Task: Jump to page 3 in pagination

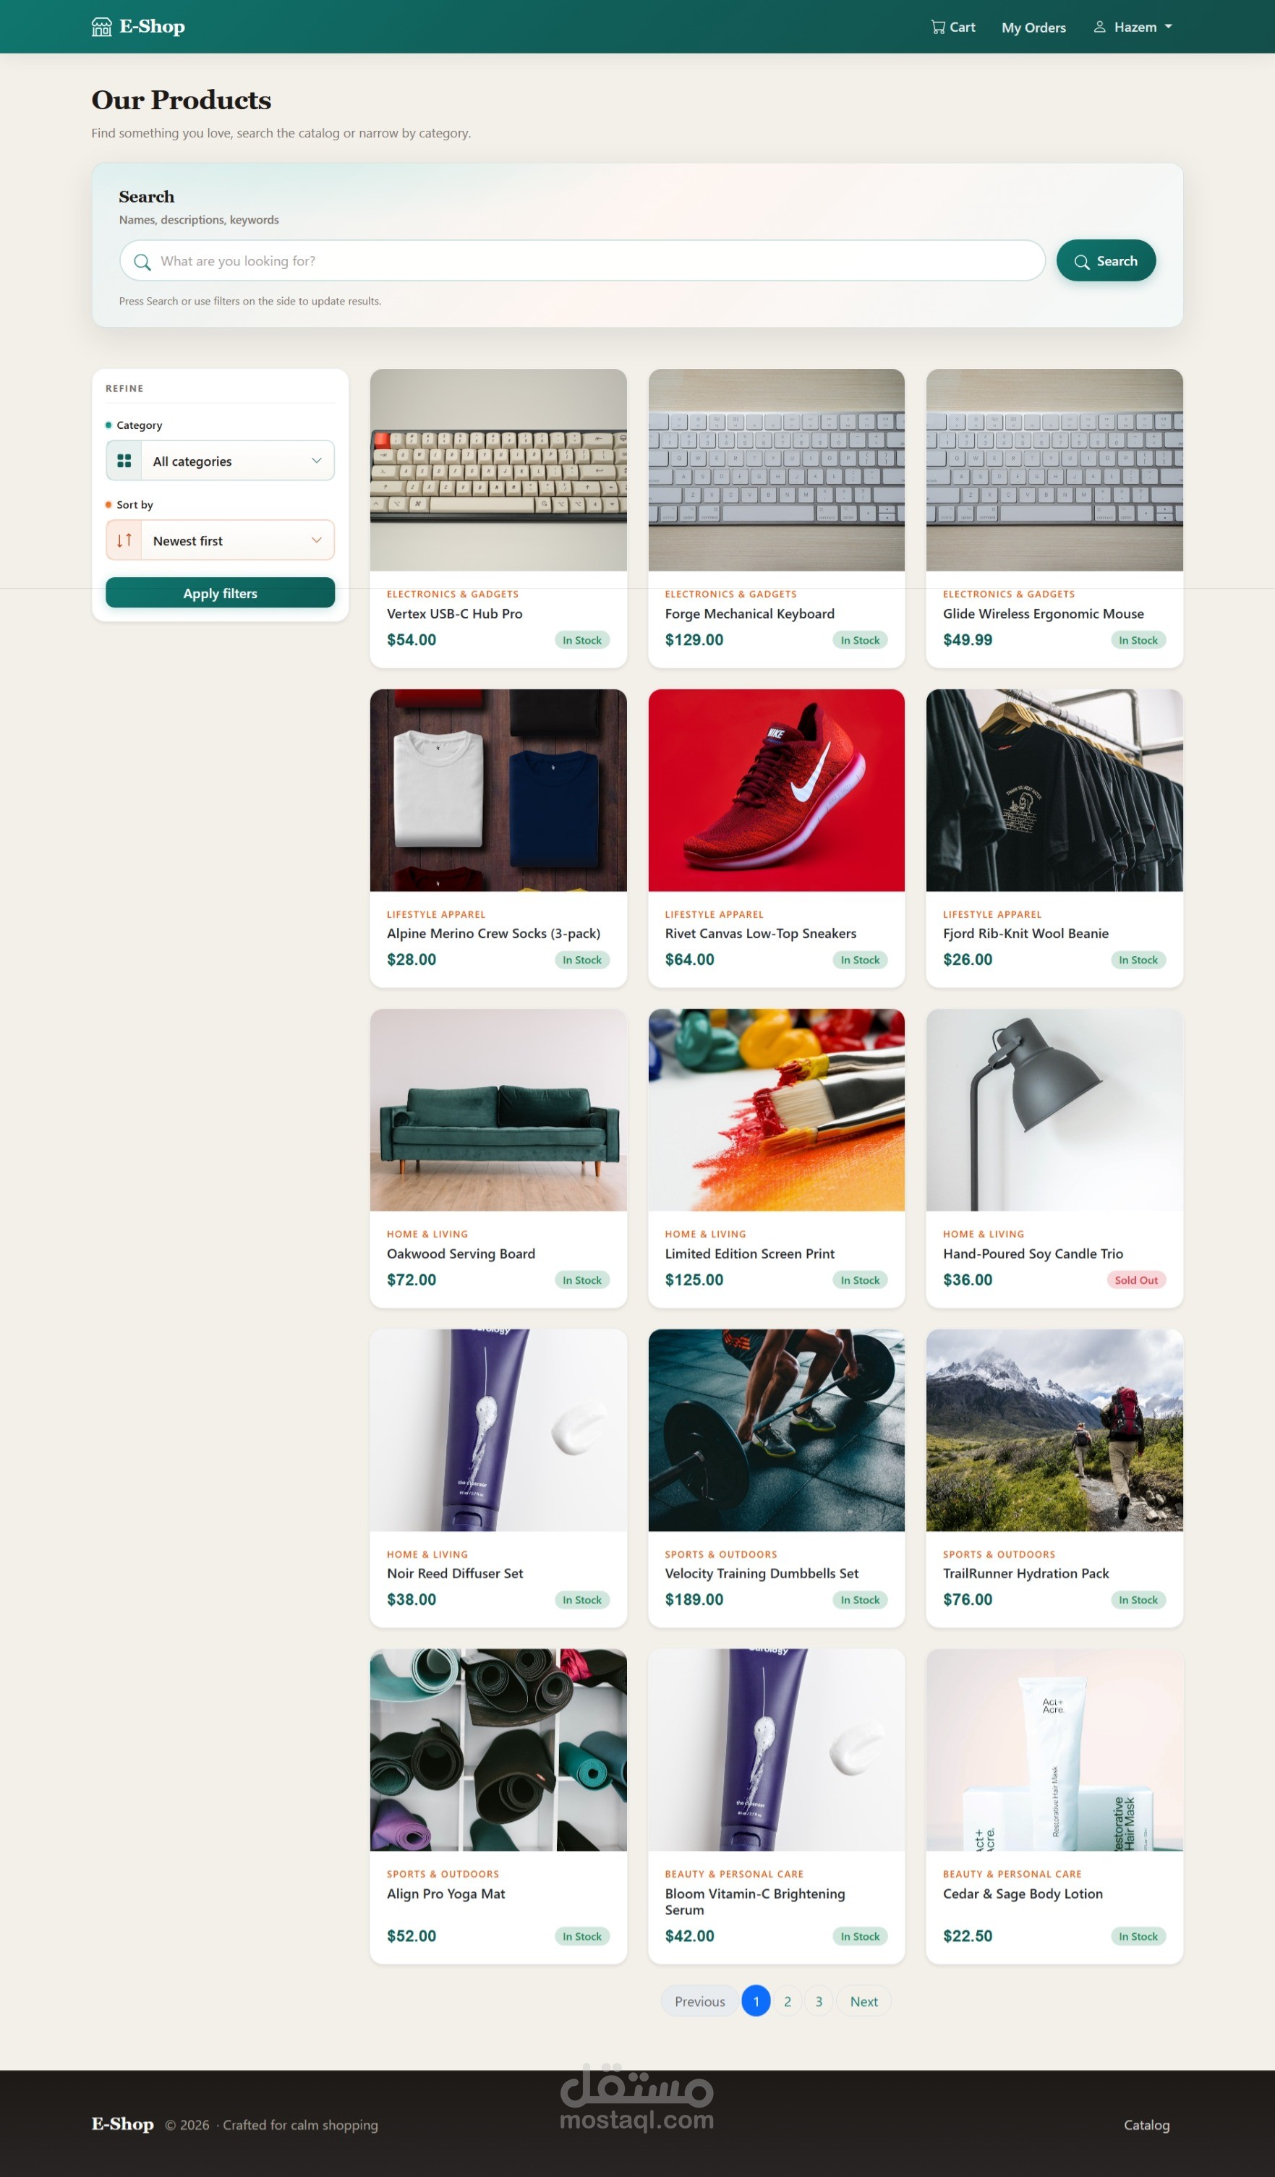Action: pos(819,2002)
